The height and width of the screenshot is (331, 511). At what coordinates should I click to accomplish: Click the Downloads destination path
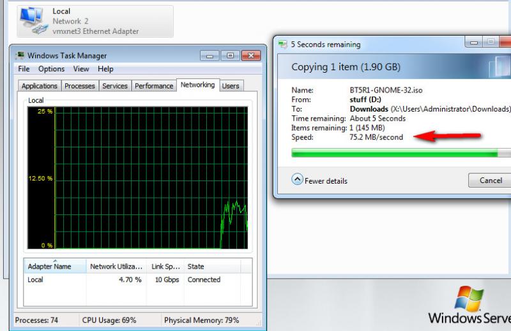pyautogui.click(x=430, y=109)
